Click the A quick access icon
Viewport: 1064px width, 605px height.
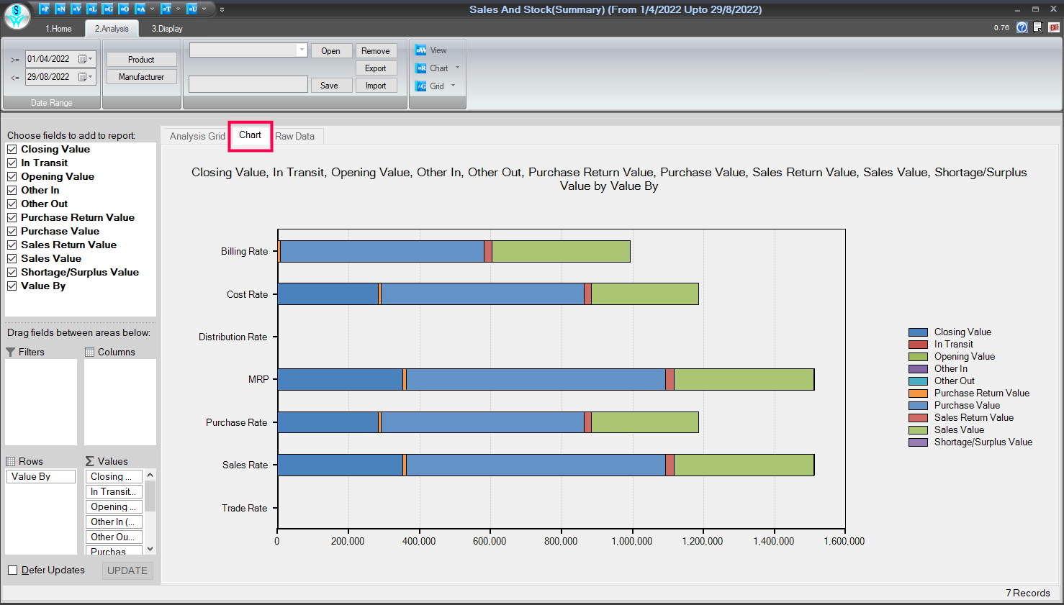coord(140,9)
